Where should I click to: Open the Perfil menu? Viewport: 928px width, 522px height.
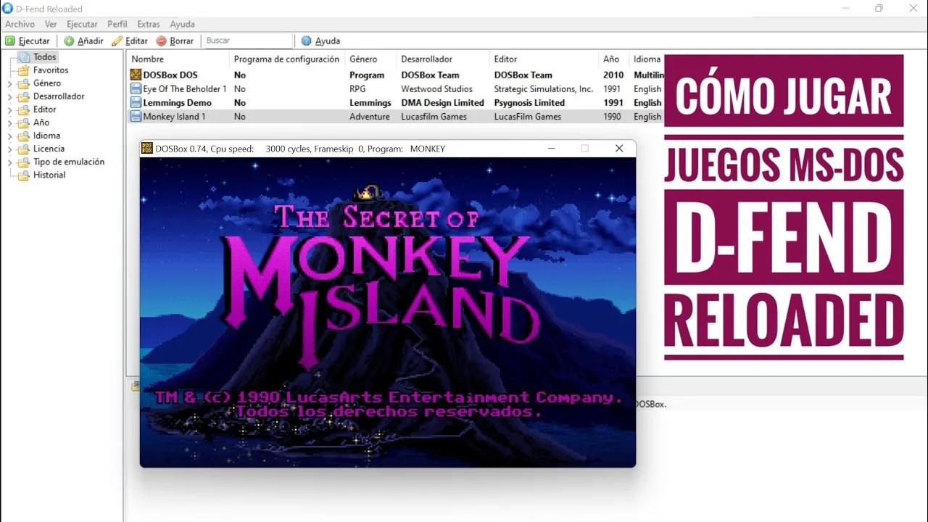point(117,24)
